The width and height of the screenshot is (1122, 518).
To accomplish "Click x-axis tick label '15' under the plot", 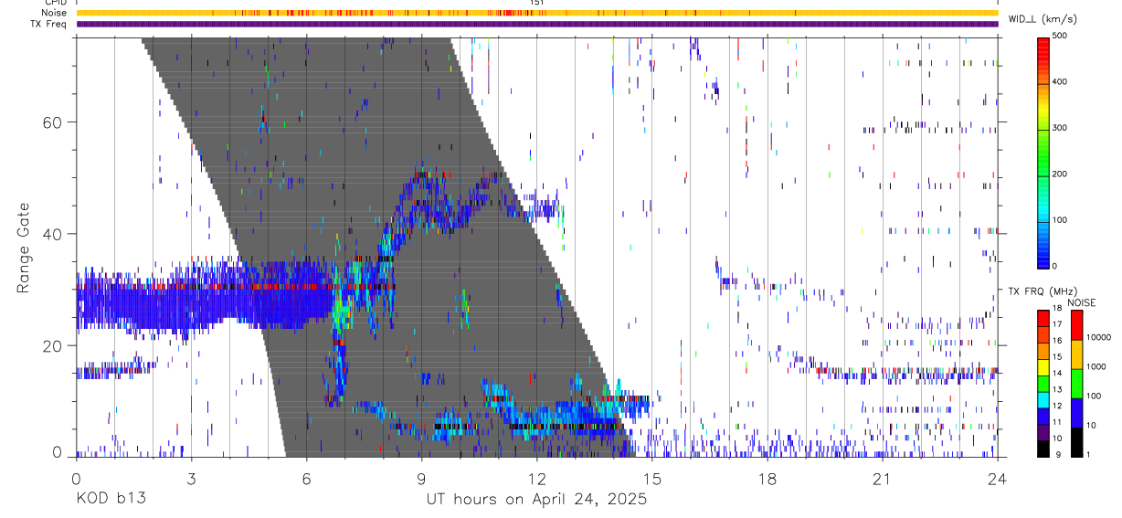I will tap(651, 478).
